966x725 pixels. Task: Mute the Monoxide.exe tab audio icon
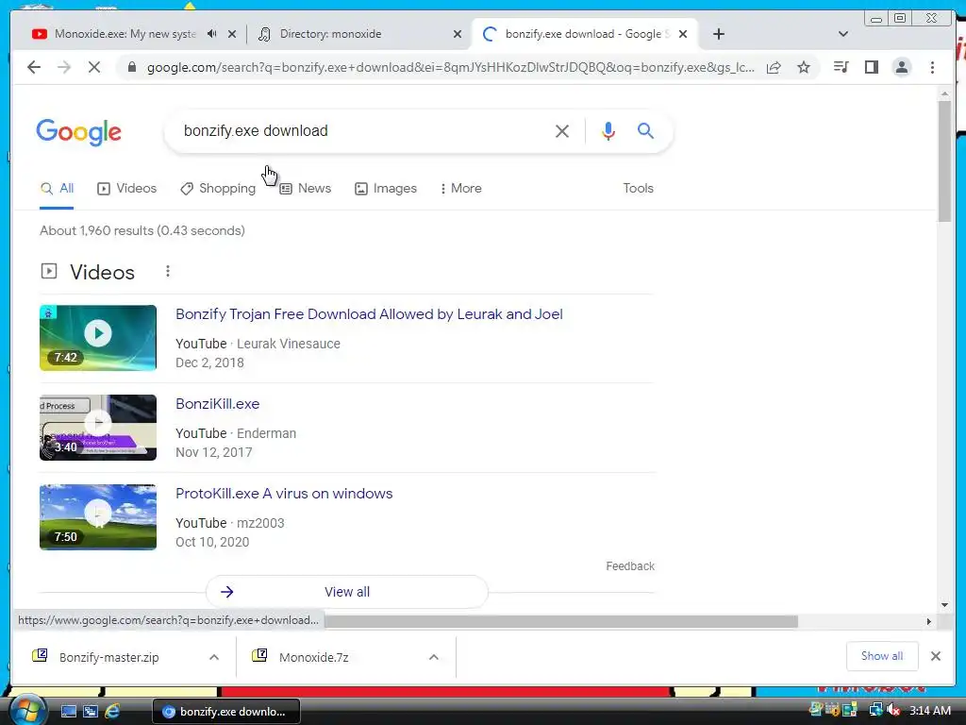[212, 34]
